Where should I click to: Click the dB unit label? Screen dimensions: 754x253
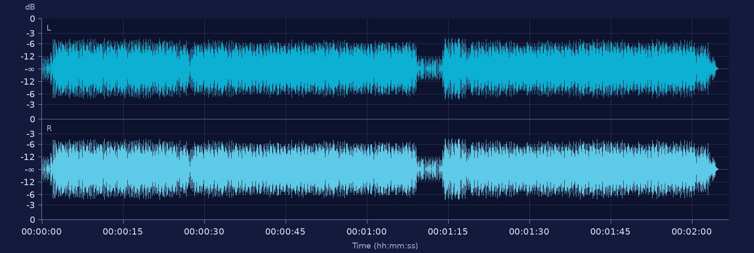(30, 7)
